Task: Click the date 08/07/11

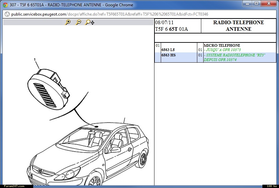Action: pyautogui.click(x=164, y=23)
